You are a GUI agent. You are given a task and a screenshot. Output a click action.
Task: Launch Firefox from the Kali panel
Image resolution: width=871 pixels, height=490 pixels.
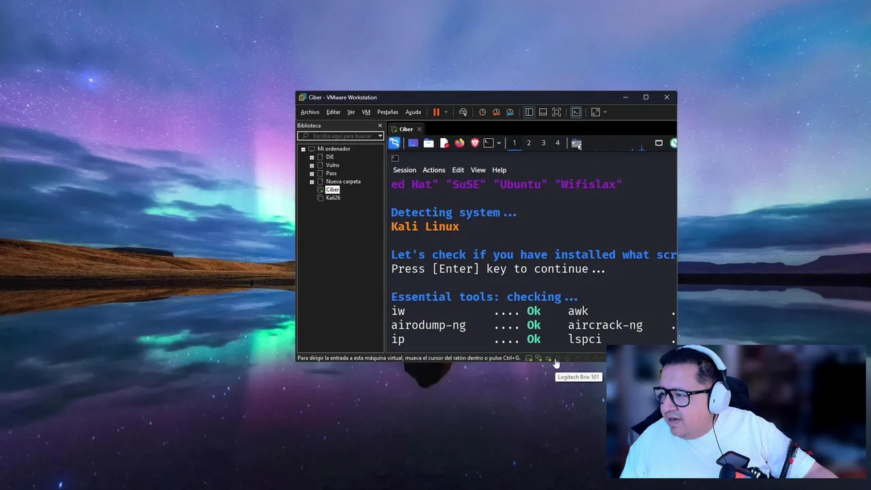click(459, 143)
